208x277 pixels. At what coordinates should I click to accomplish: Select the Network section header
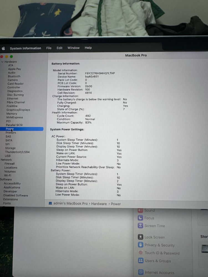(6, 160)
